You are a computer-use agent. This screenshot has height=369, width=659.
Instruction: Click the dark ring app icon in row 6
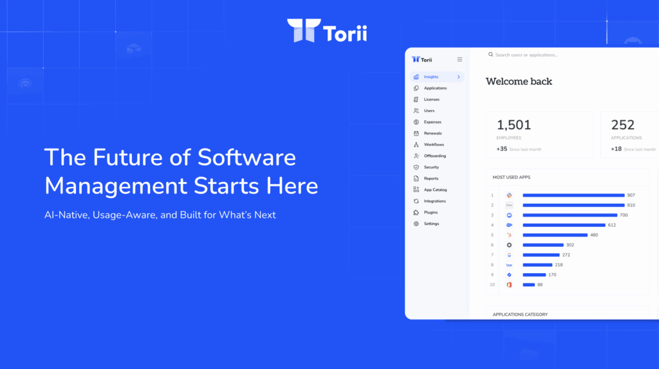point(509,245)
